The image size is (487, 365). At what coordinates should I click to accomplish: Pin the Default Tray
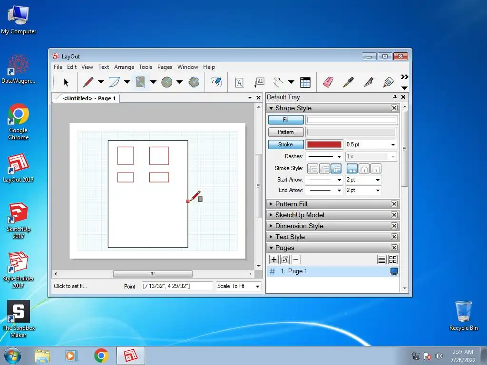click(395, 97)
